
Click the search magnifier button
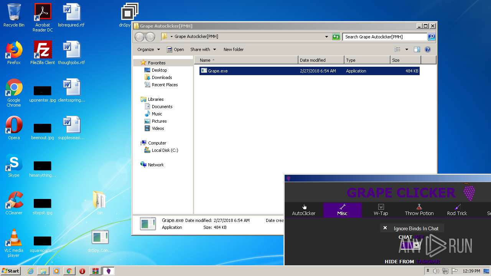pos(432,37)
